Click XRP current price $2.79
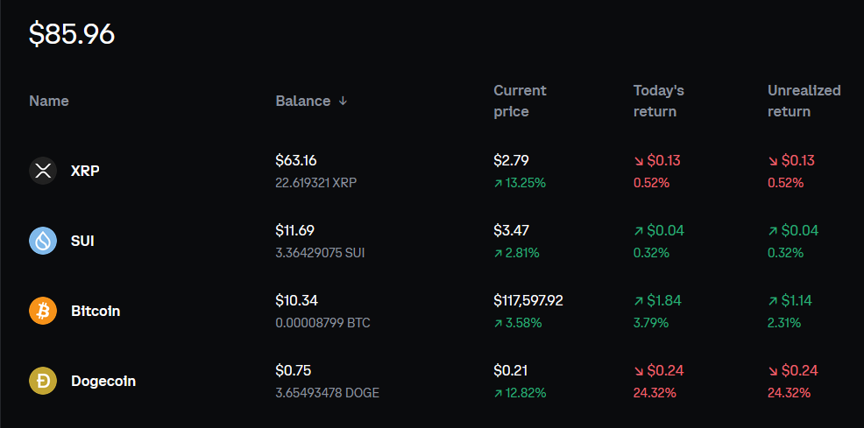Image resolution: width=864 pixels, height=428 pixels. click(512, 161)
